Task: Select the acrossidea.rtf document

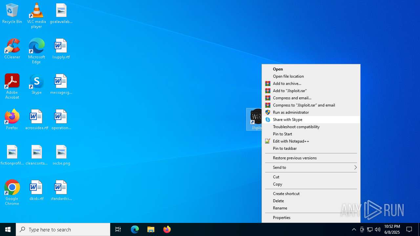Action: 36,120
